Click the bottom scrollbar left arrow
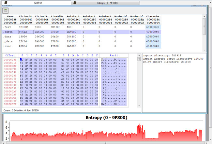 (4, 143)
